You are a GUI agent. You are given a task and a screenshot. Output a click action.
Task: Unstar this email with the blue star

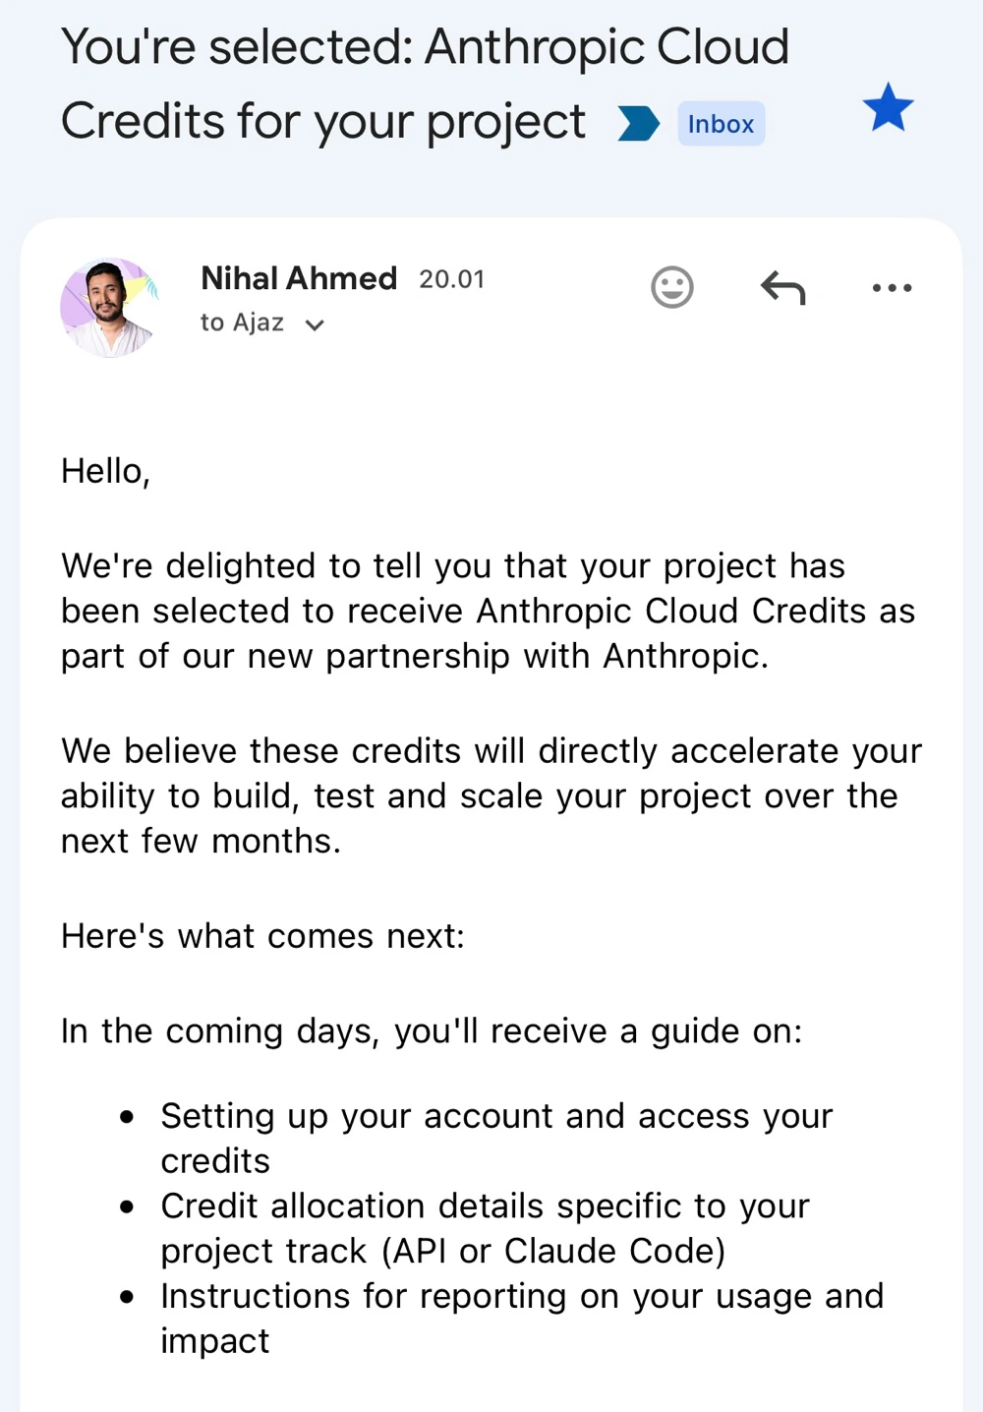(888, 107)
